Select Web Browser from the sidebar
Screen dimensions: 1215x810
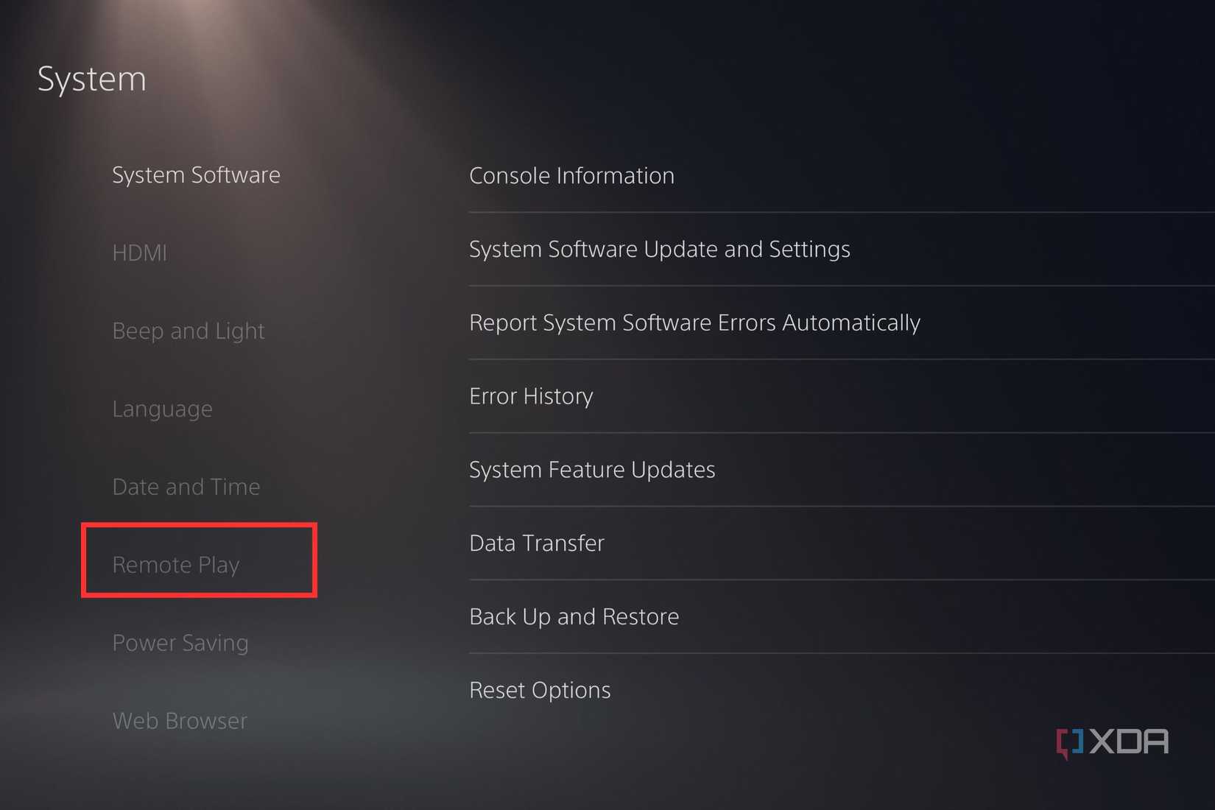pyautogui.click(x=179, y=720)
